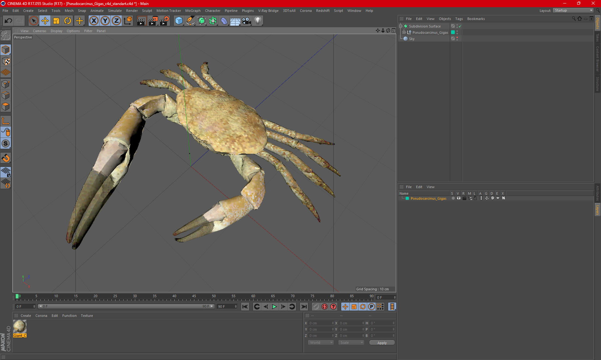Open the viewport Cameras menu

click(x=39, y=31)
